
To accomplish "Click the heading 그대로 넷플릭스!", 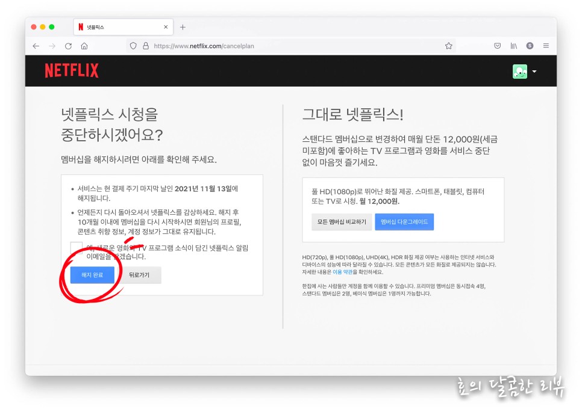I will click(x=352, y=114).
